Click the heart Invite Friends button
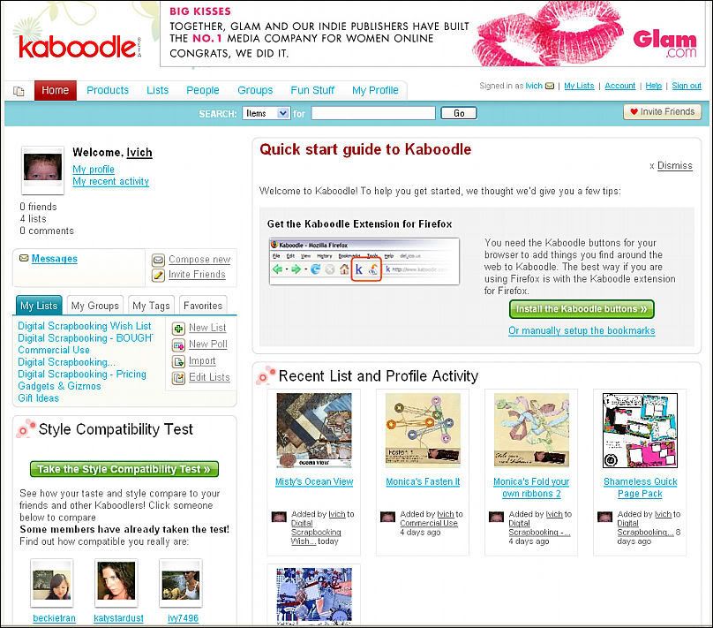Viewport: 713px width, 628px height. pyautogui.click(x=662, y=111)
